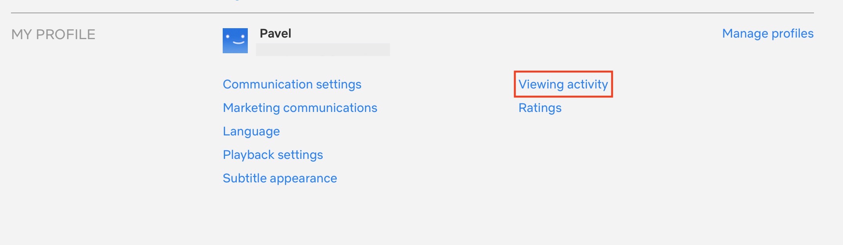This screenshot has height=245, width=843.
Task: Click the link above Marketing communications
Action: (292, 84)
